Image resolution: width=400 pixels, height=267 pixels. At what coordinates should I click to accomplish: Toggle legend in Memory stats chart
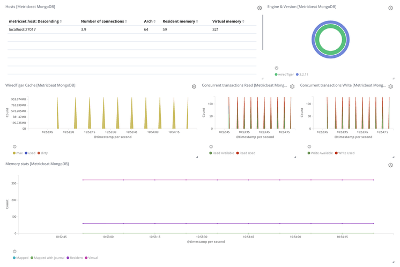click(14, 251)
